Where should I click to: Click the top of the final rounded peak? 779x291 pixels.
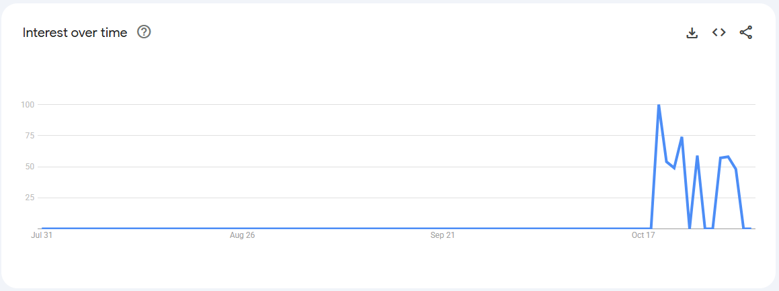(x=728, y=157)
